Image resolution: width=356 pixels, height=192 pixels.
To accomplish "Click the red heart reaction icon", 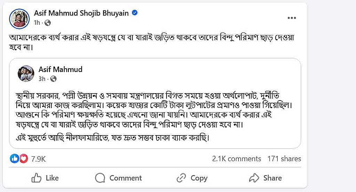I will pyautogui.click(x=23, y=158).
